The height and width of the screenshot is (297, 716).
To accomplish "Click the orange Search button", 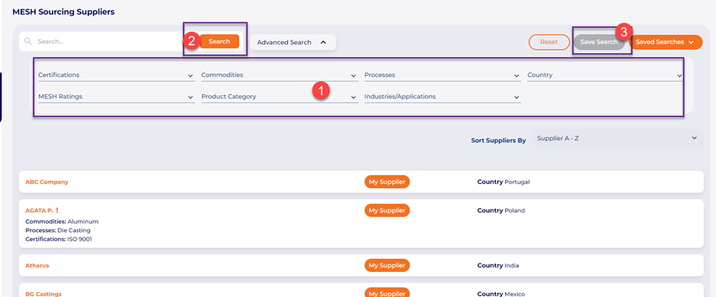I will (219, 42).
